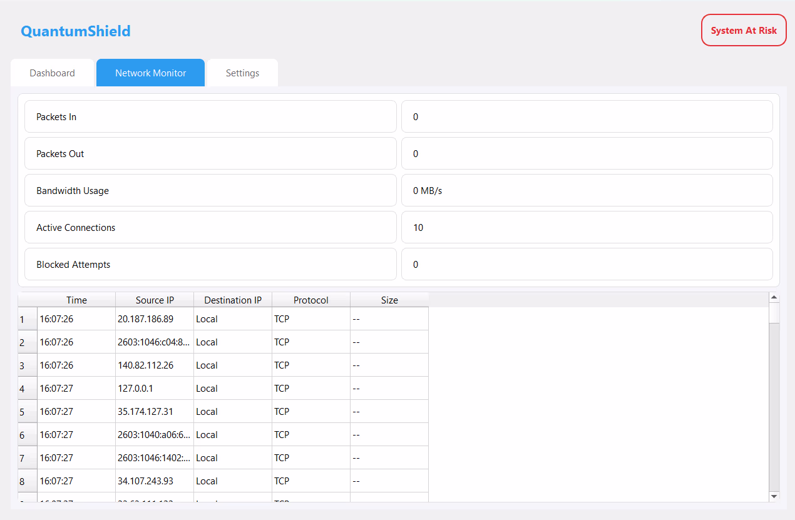Screen dimensions: 795x520
Task: Sort table by Time column header
Action: point(76,300)
